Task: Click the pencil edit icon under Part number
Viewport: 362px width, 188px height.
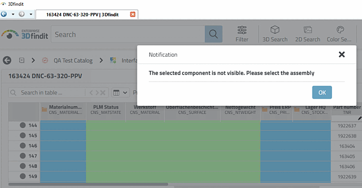Action: pos(360,118)
